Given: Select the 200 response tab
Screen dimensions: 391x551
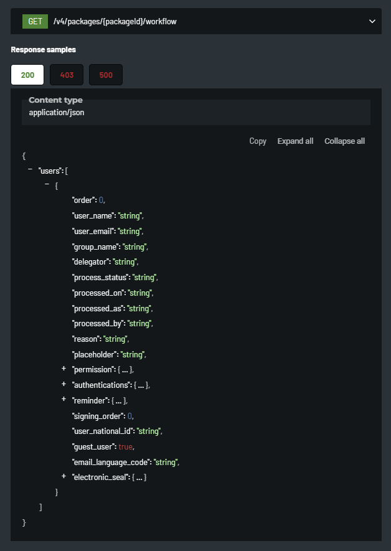Looking at the screenshot, I should coord(27,75).
